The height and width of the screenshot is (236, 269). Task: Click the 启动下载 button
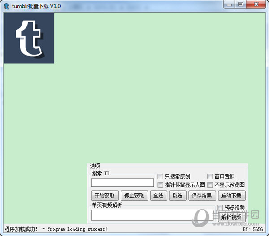(x=232, y=196)
